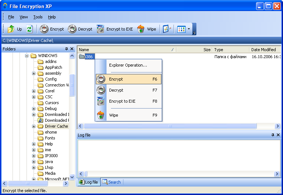Click Encrypt to EXE in toolbar

pos(115,29)
